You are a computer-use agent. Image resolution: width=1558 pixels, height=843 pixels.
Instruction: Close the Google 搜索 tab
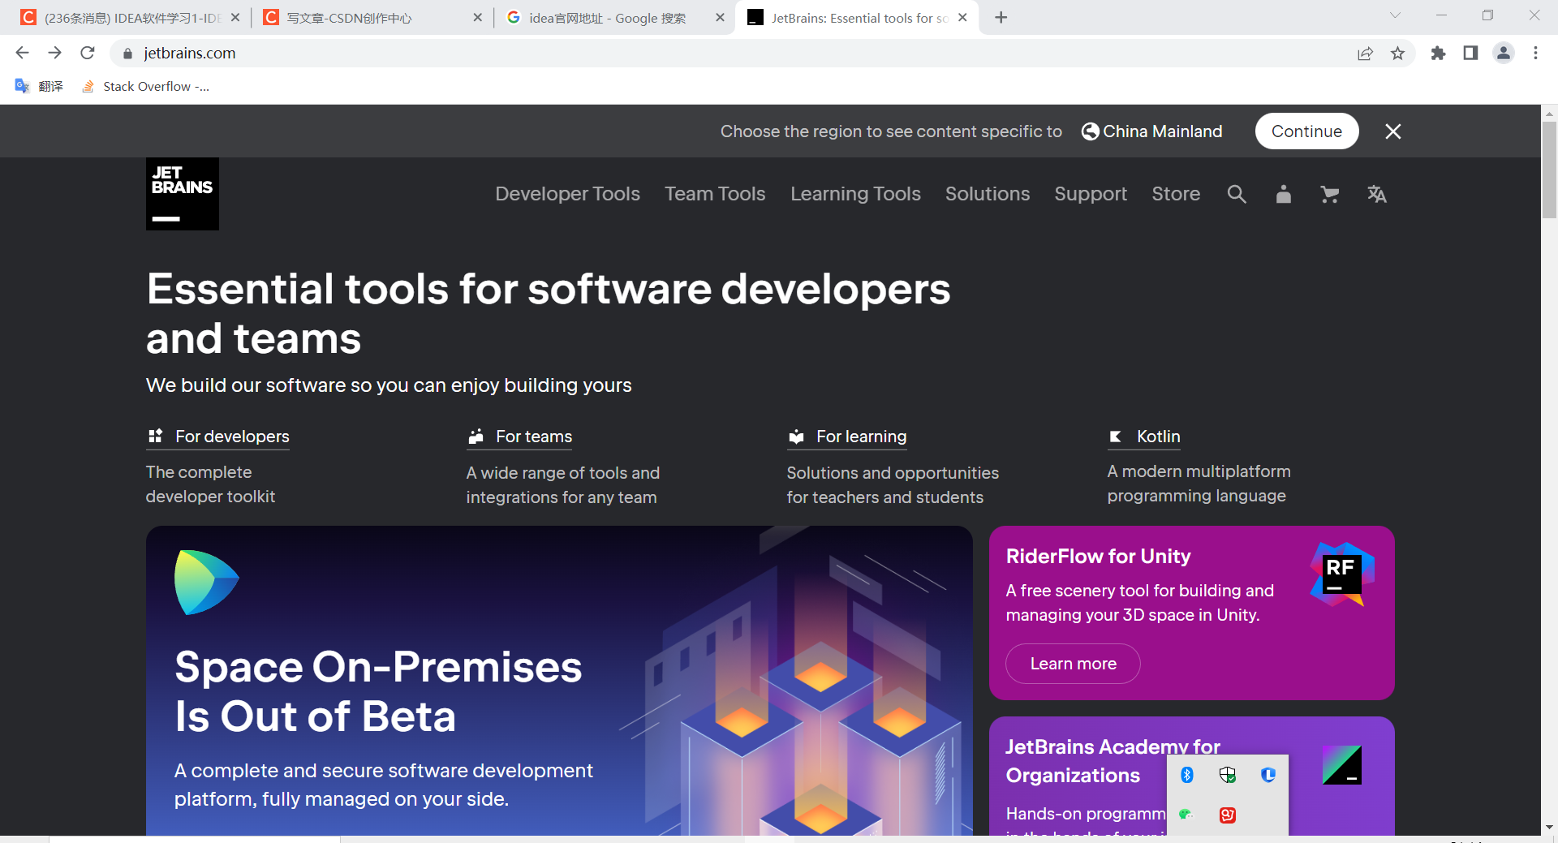point(720,17)
